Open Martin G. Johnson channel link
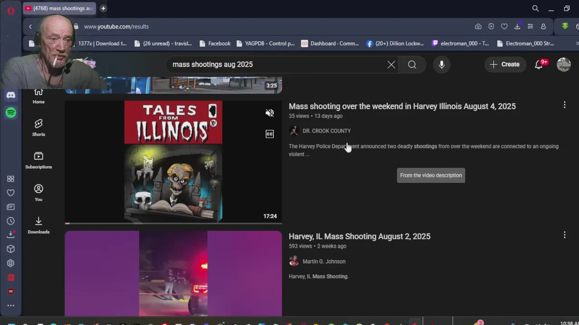The width and height of the screenshot is (579, 325). pyautogui.click(x=324, y=261)
